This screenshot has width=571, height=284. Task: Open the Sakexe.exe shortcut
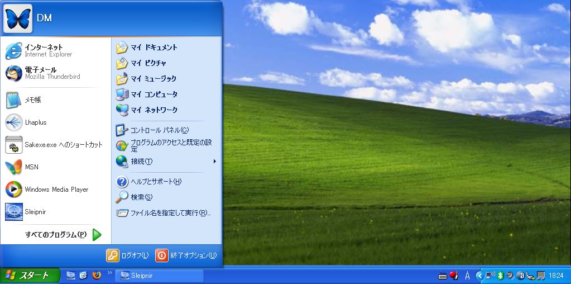click(55, 145)
